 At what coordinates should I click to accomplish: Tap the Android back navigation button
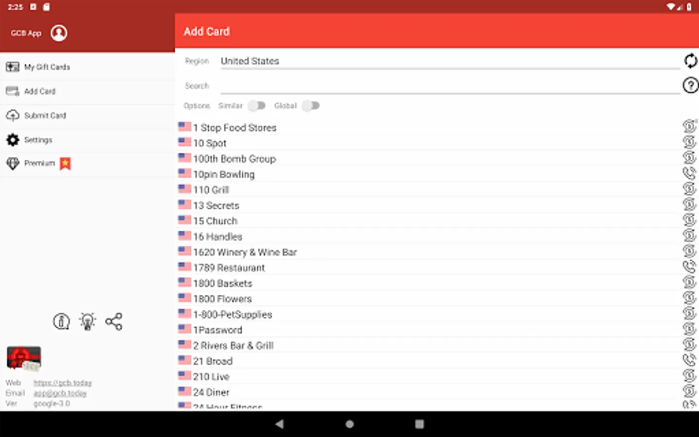click(280, 424)
